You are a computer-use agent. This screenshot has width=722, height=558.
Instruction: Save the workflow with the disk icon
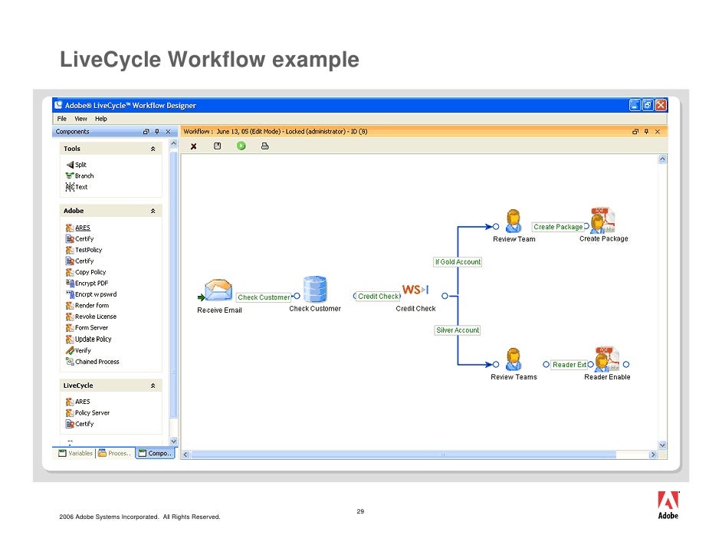tap(218, 146)
